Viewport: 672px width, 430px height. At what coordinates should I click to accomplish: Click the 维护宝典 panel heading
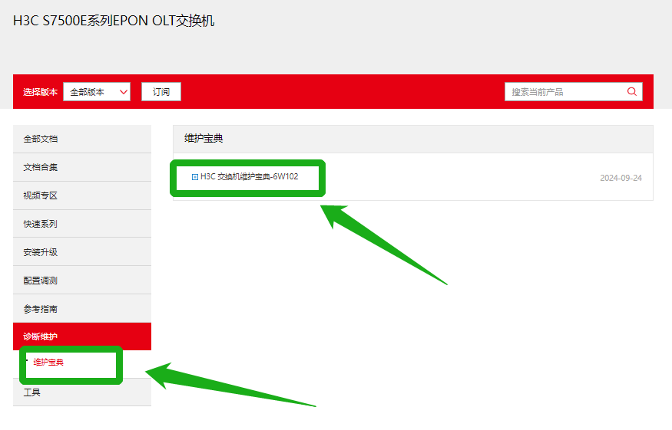click(x=204, y=138)
